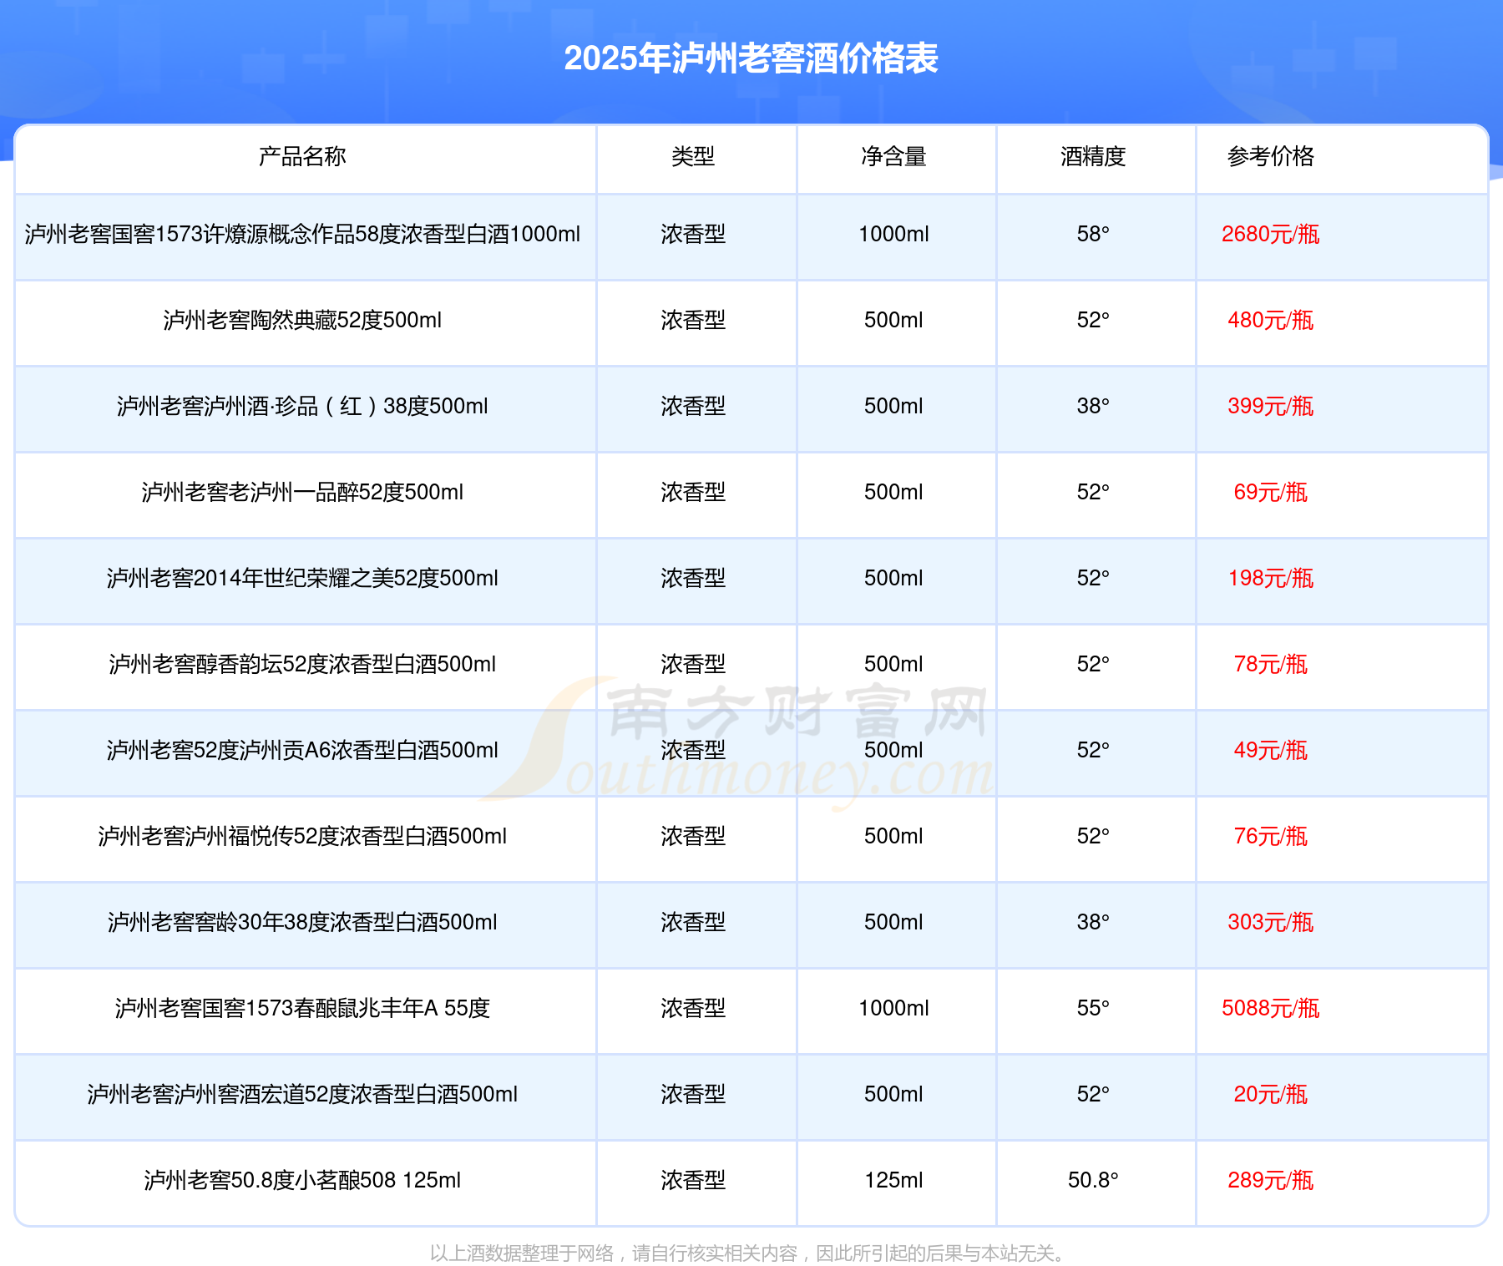Screen dimensions: 1503x1266
Task: Select 1000ml in the 春酿鼠兆丰年A row
Action: coord(893,1008)
